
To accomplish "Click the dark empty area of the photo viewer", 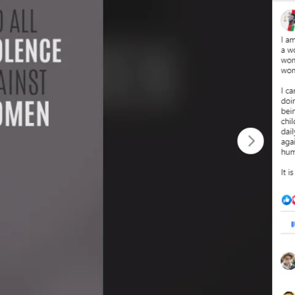I will (187, 205).
